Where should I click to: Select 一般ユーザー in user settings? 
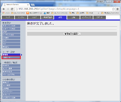pos(11,58)
